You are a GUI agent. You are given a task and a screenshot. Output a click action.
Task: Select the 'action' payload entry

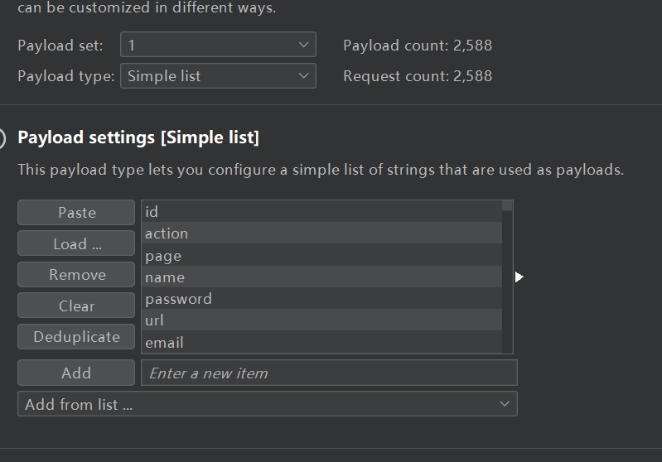(x=321, y=233)
